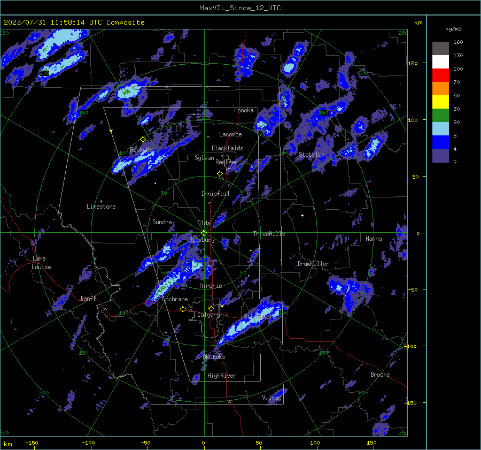Click the Brooks city label
This screenshot has height=450, width=481.
[x=380, y=375]
